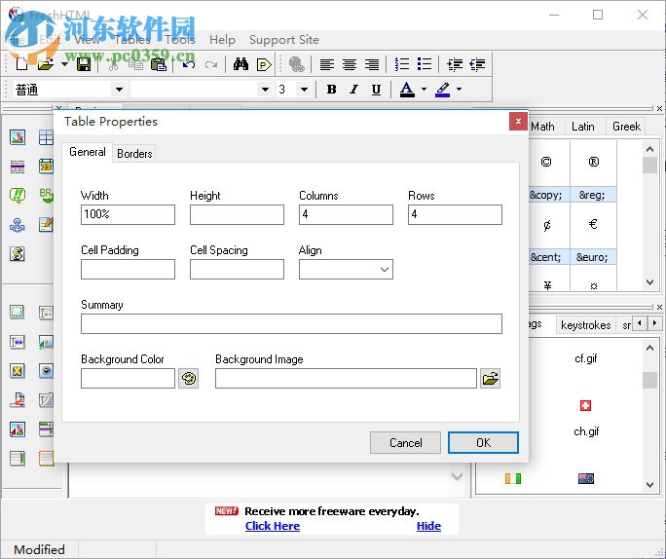Click the binoculars Find icon

(240, 64)
